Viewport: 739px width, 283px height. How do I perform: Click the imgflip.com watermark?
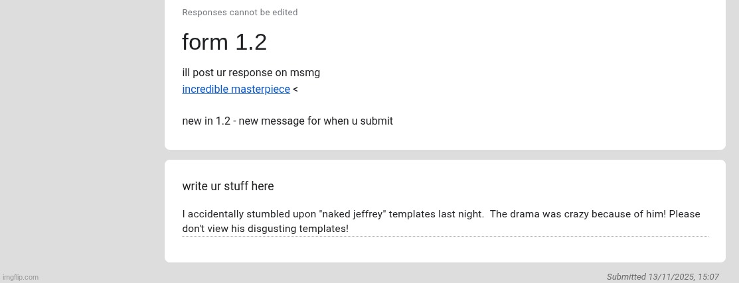[21, 277]
